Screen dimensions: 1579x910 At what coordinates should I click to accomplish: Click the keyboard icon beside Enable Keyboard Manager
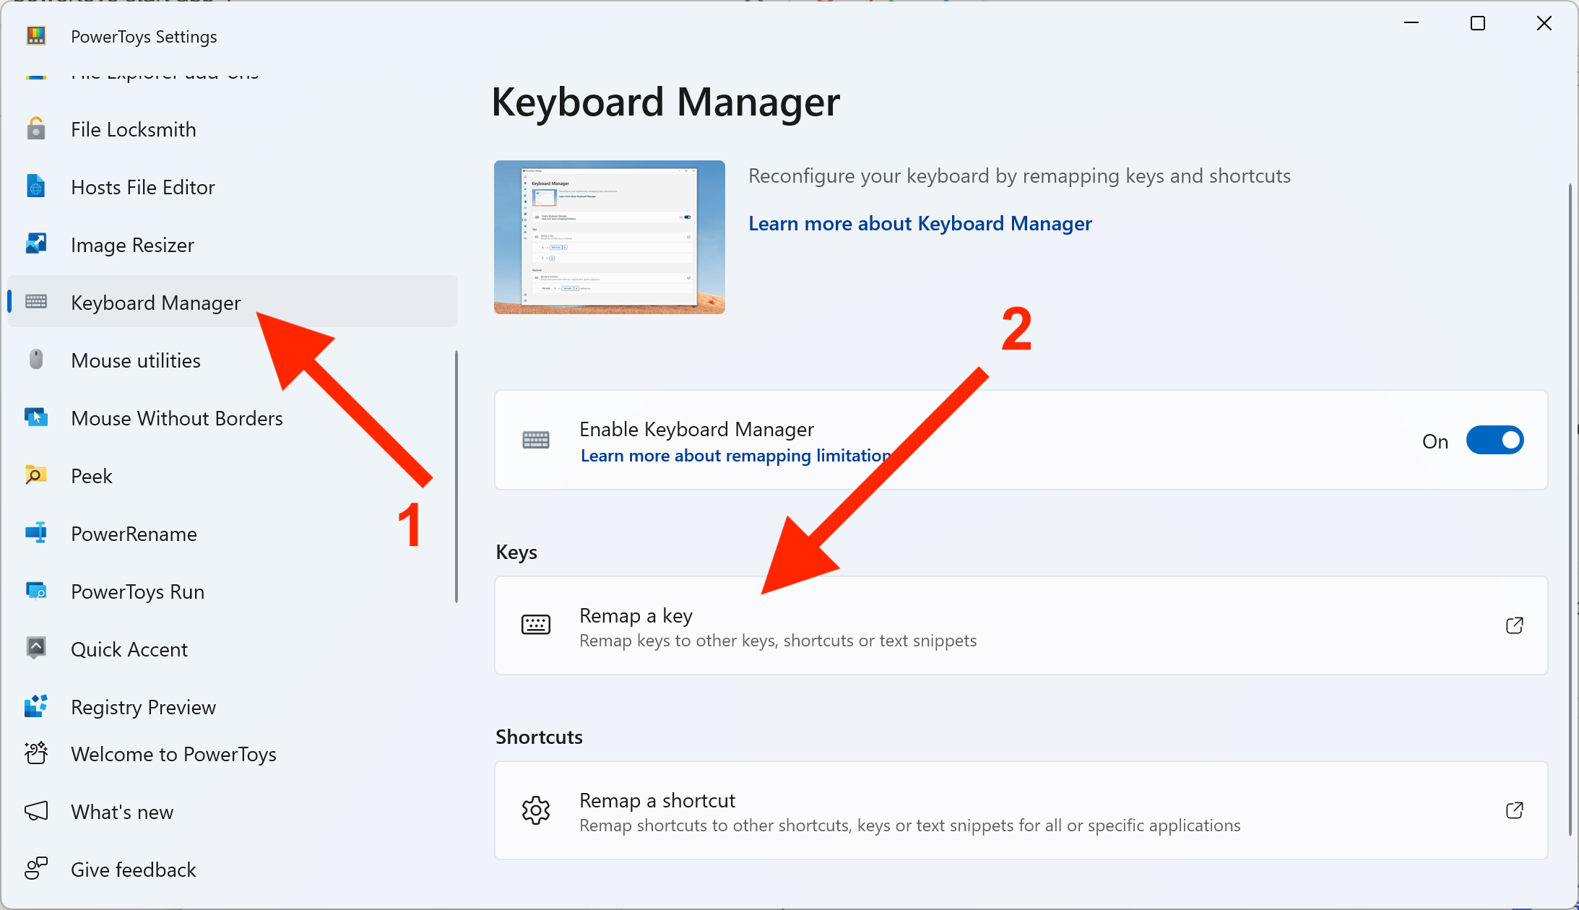click(536, 440)
